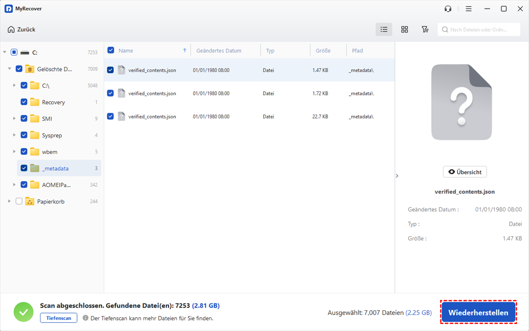Click the 2.81 GB total size text
Screen dimensions: 529x331
coord(206,305)
